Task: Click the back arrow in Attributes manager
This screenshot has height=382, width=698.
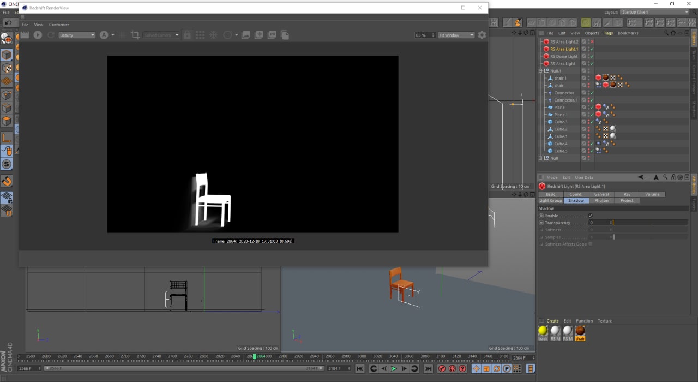Action: coord(641,177)
